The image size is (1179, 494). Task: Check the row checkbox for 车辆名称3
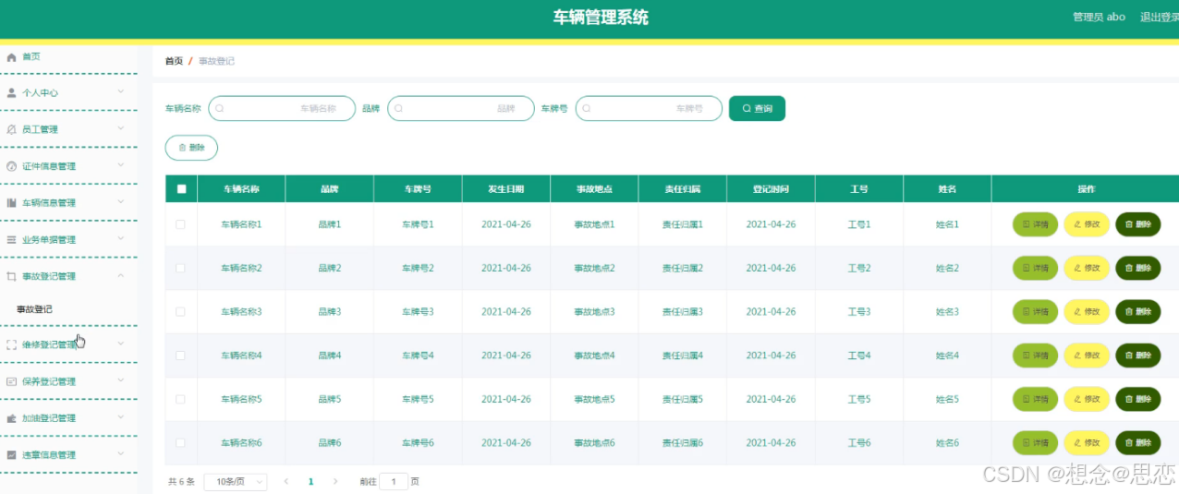(180, 312)
